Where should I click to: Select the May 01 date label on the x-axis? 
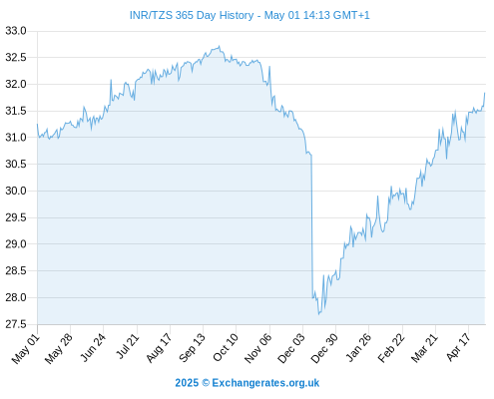click(x=26, y=348)
